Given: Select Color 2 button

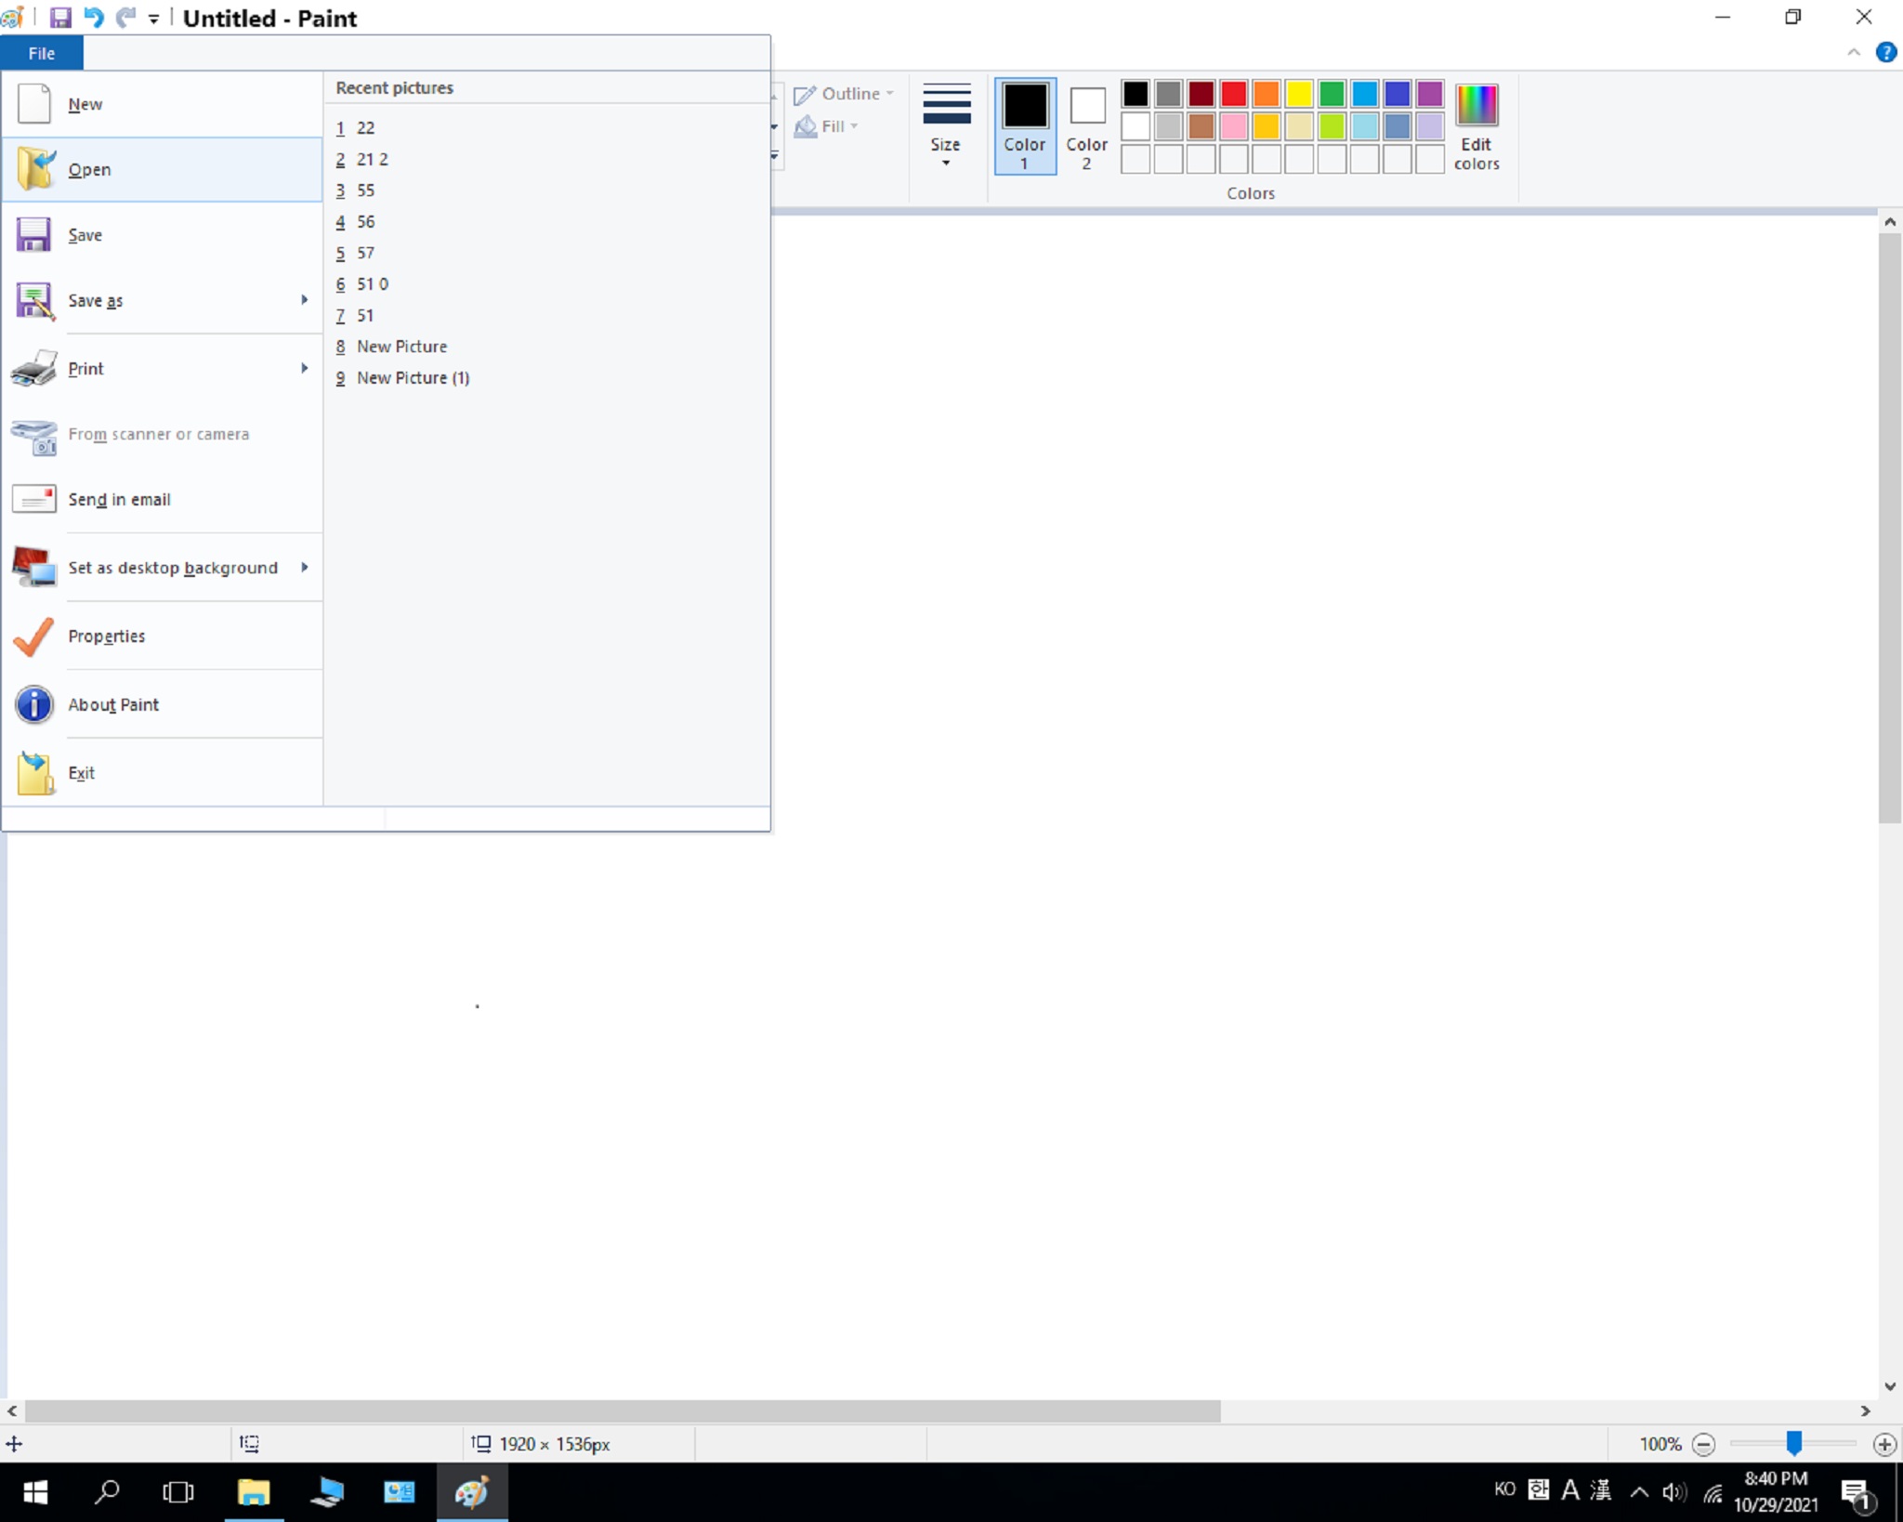Looking at the screenshot, I should coord(1086,125).
